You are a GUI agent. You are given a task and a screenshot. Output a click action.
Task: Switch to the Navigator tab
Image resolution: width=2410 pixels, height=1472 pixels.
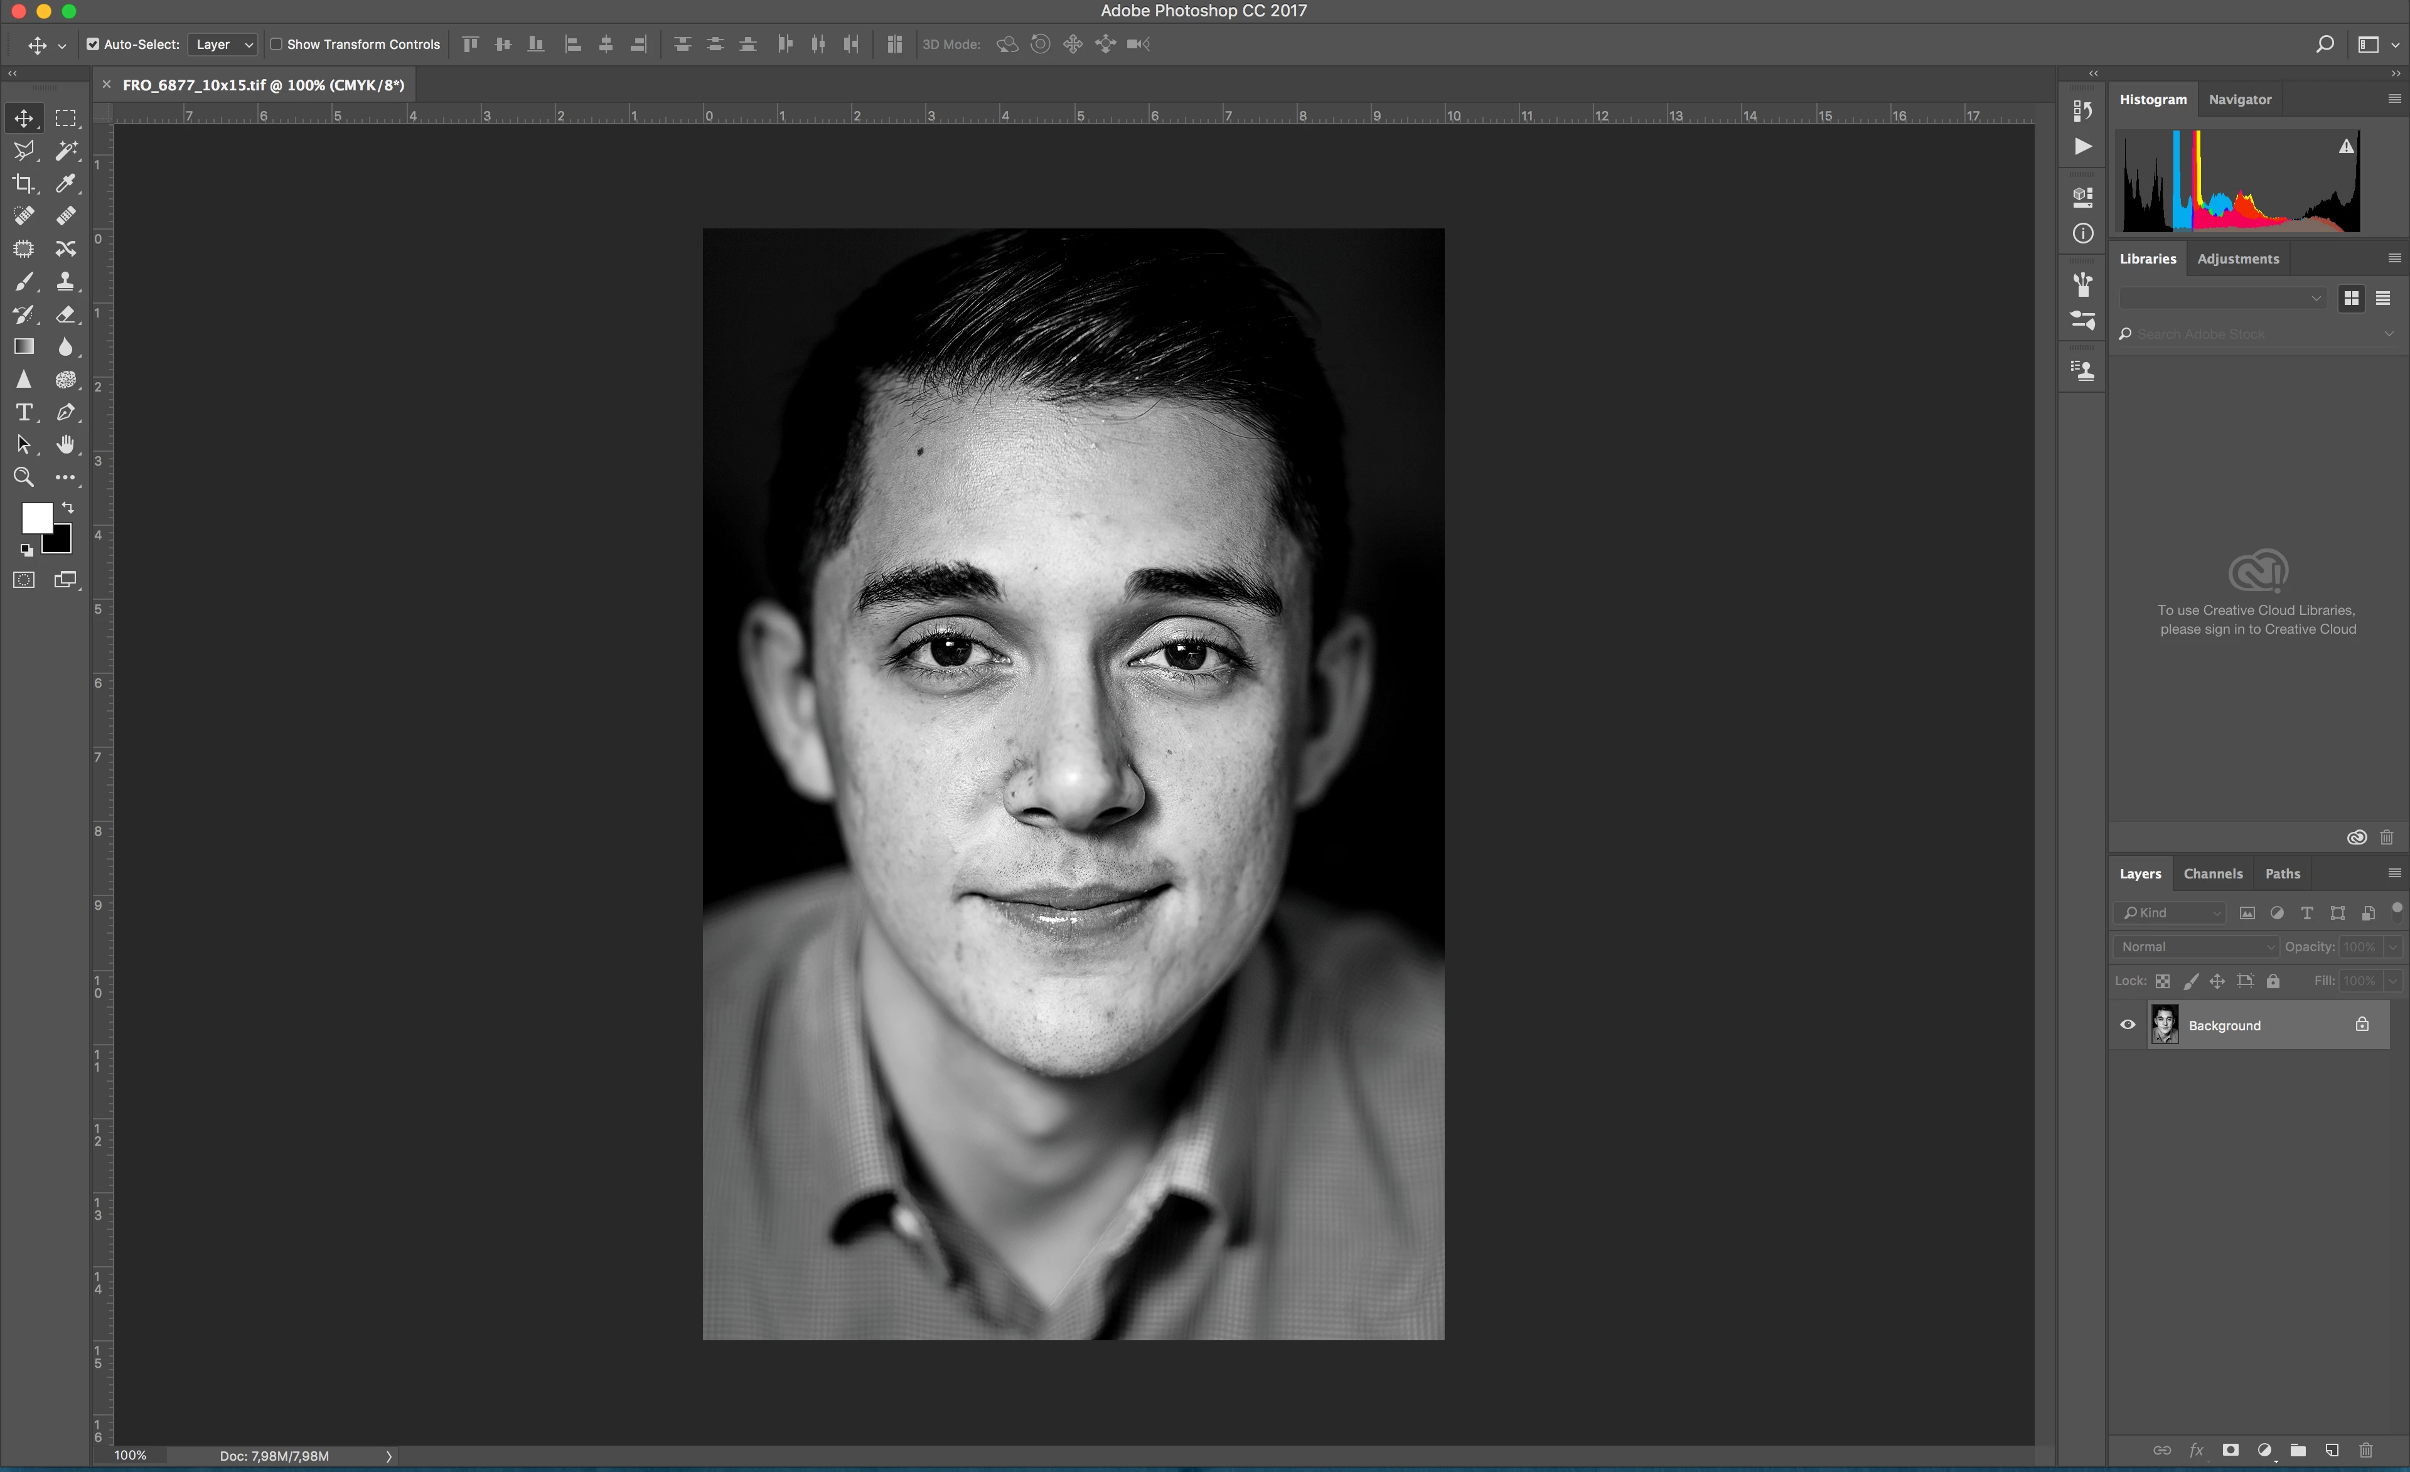click(x=2240, y=100)
